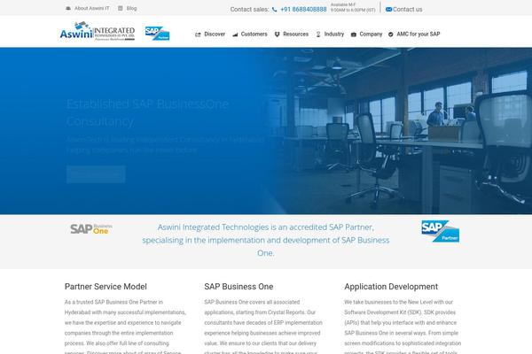Open the Company menu
Viewport: 532px width, 354px height.
(x=371, y=35)
